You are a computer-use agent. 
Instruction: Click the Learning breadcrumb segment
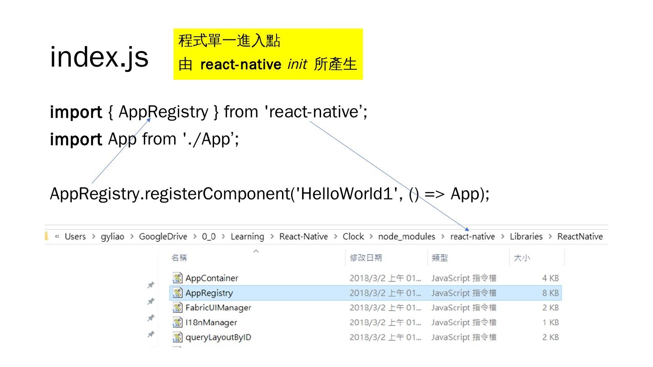[247, 237]
